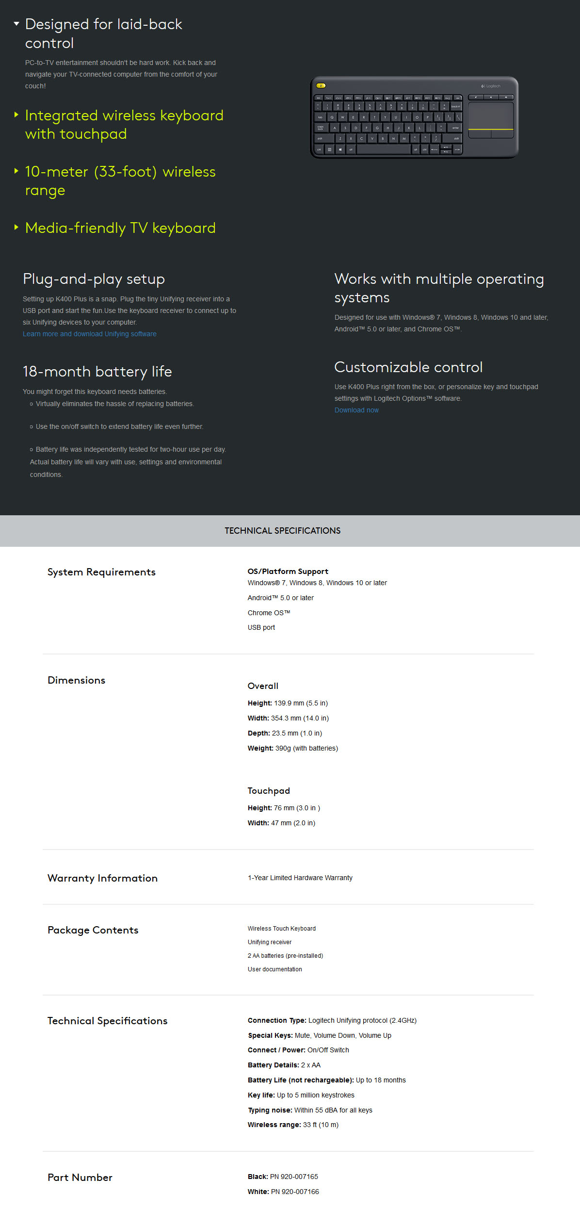Expand the arrow beside "Integrated wireless keyboard with touchpad"
This screenshot has height=1211, width=580.
tap(16, 115)
